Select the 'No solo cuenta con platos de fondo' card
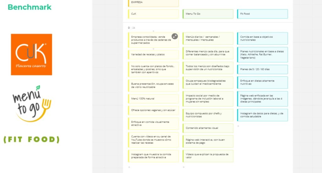Screen dimensions: 322x173 (x=153, y=70)
